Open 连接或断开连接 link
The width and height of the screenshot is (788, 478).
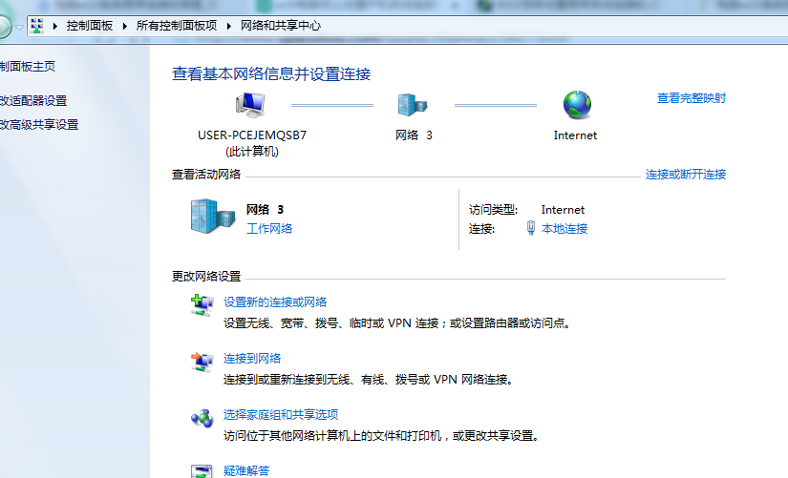[686, 175]
